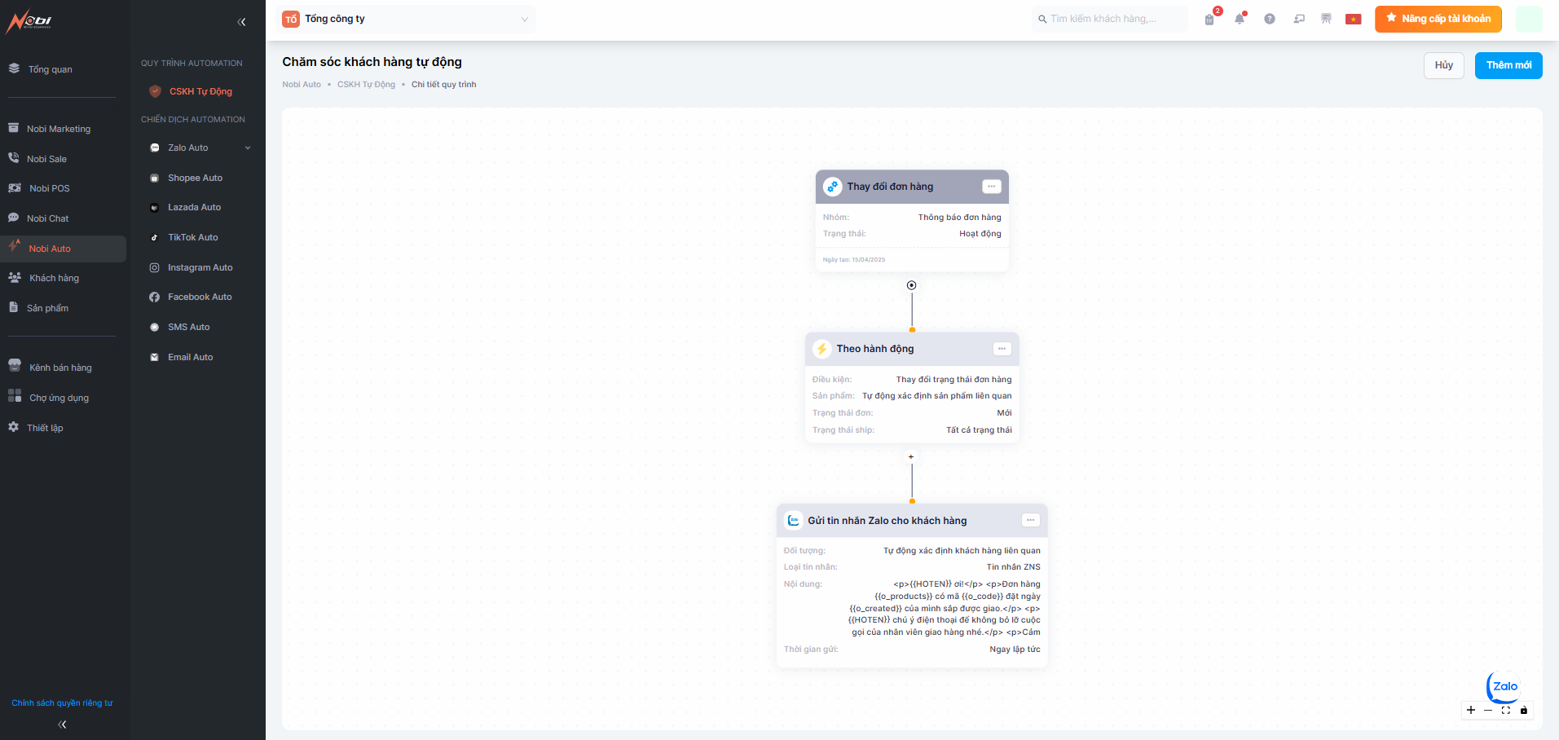Switch language via the Vietnam flag
Screen dimensions: 1559x740
pyautogui.click(x=1353, y=19)
